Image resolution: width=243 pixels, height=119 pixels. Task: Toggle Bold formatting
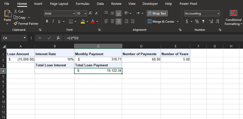47,22
